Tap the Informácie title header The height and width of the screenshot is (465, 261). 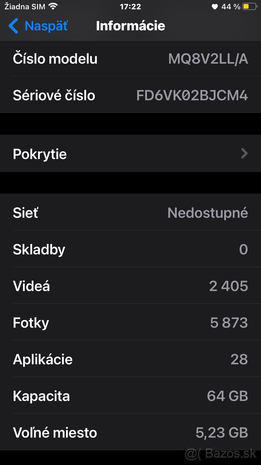click(x=130, y=26)
